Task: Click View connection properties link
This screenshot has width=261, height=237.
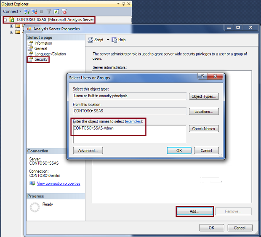Action: 58,184
